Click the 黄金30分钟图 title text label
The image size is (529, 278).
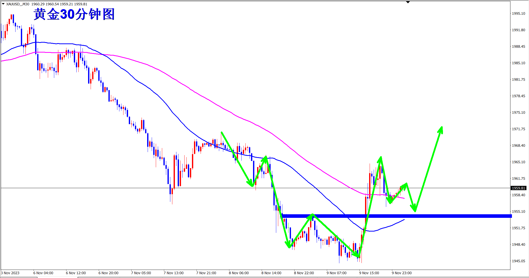pyautogui.click(x=74, y=14)
